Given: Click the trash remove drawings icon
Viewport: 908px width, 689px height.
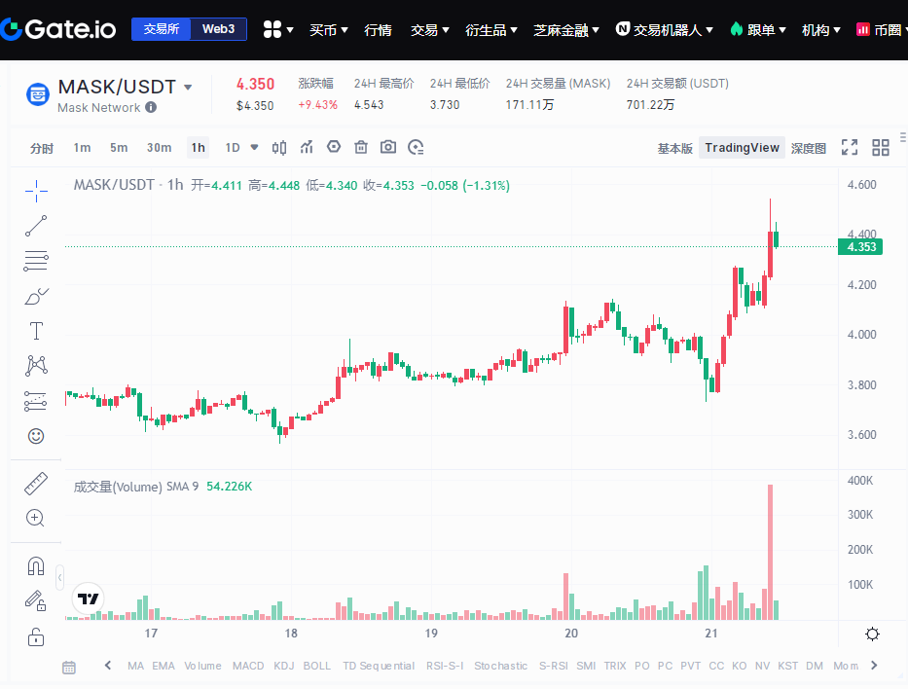Looking at the screenshot, I should 361,147.
